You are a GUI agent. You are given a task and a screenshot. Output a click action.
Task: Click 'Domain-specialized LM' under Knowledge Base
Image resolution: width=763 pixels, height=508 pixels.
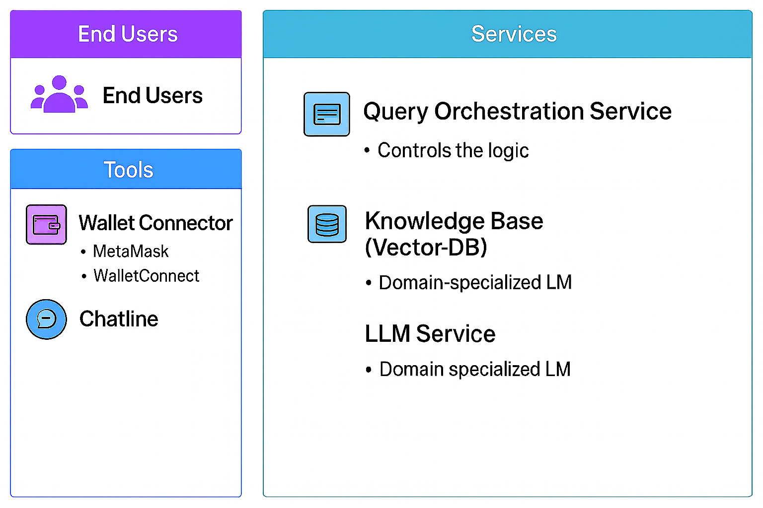coord(475,283)
